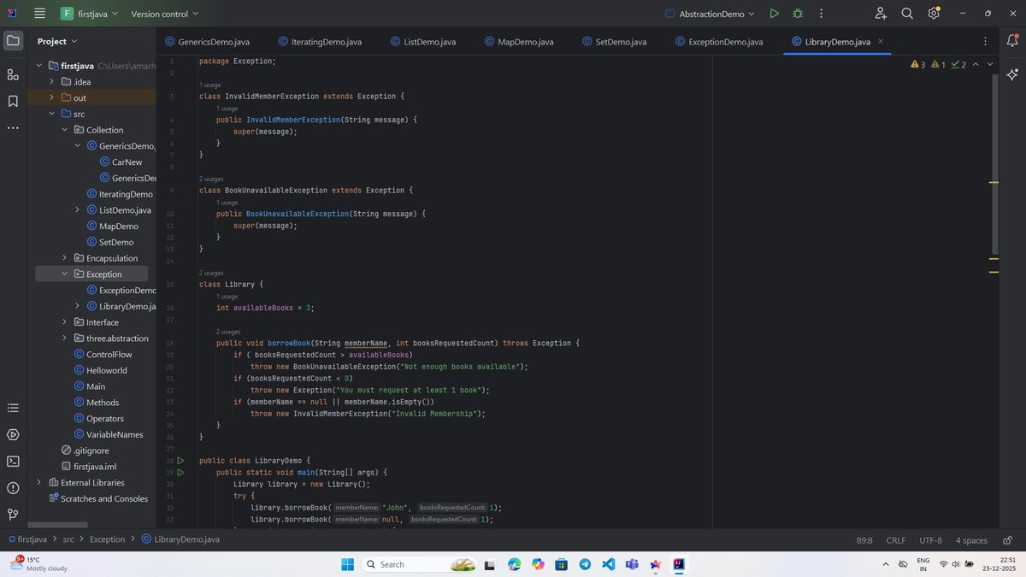Go to previous highlighted problem arrow
Image resolution: width=1026 pixels, height=577 pixels.
(x=976, y=65)
